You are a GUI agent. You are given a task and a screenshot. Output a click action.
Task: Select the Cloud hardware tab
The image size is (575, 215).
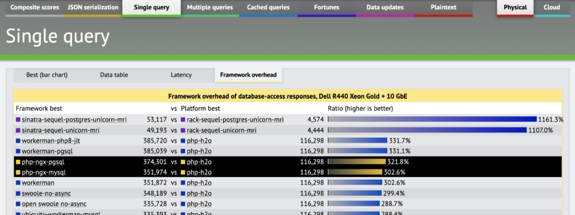pos(552,8)
